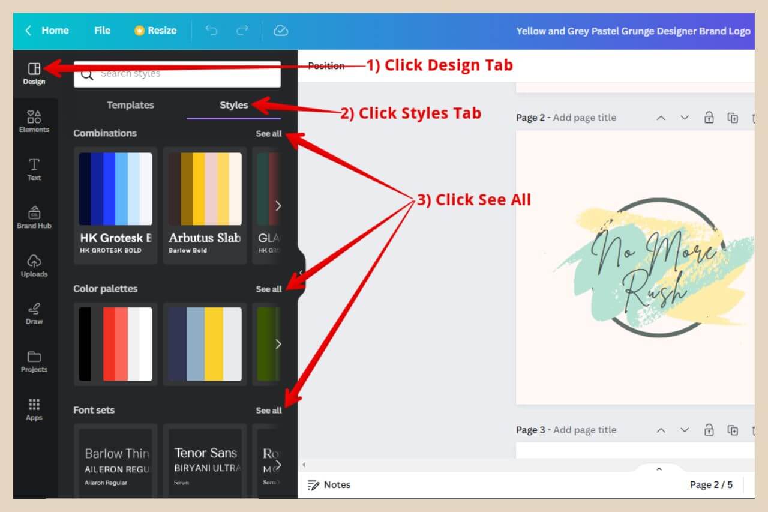The width and height of the screenshot is (768, 512).
Task: Open Brand Hub in sidebar
Action: click(34, 217)
